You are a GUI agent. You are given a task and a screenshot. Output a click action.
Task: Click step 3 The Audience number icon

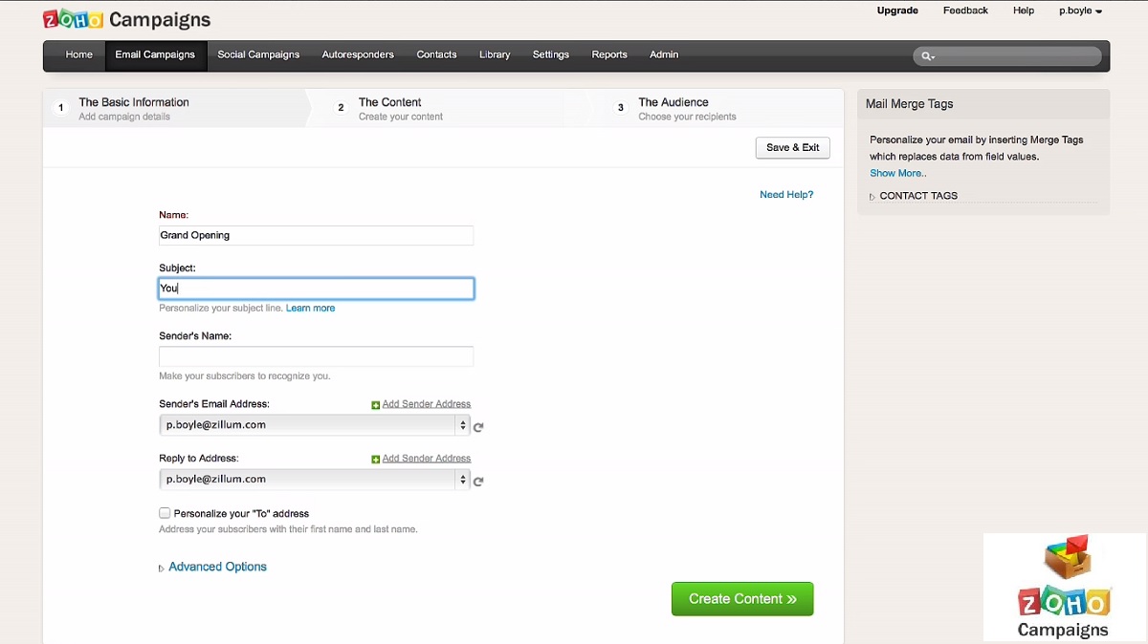[x=621, y=109]
